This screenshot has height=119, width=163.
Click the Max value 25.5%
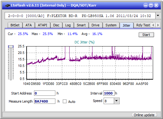coord(48,34)
